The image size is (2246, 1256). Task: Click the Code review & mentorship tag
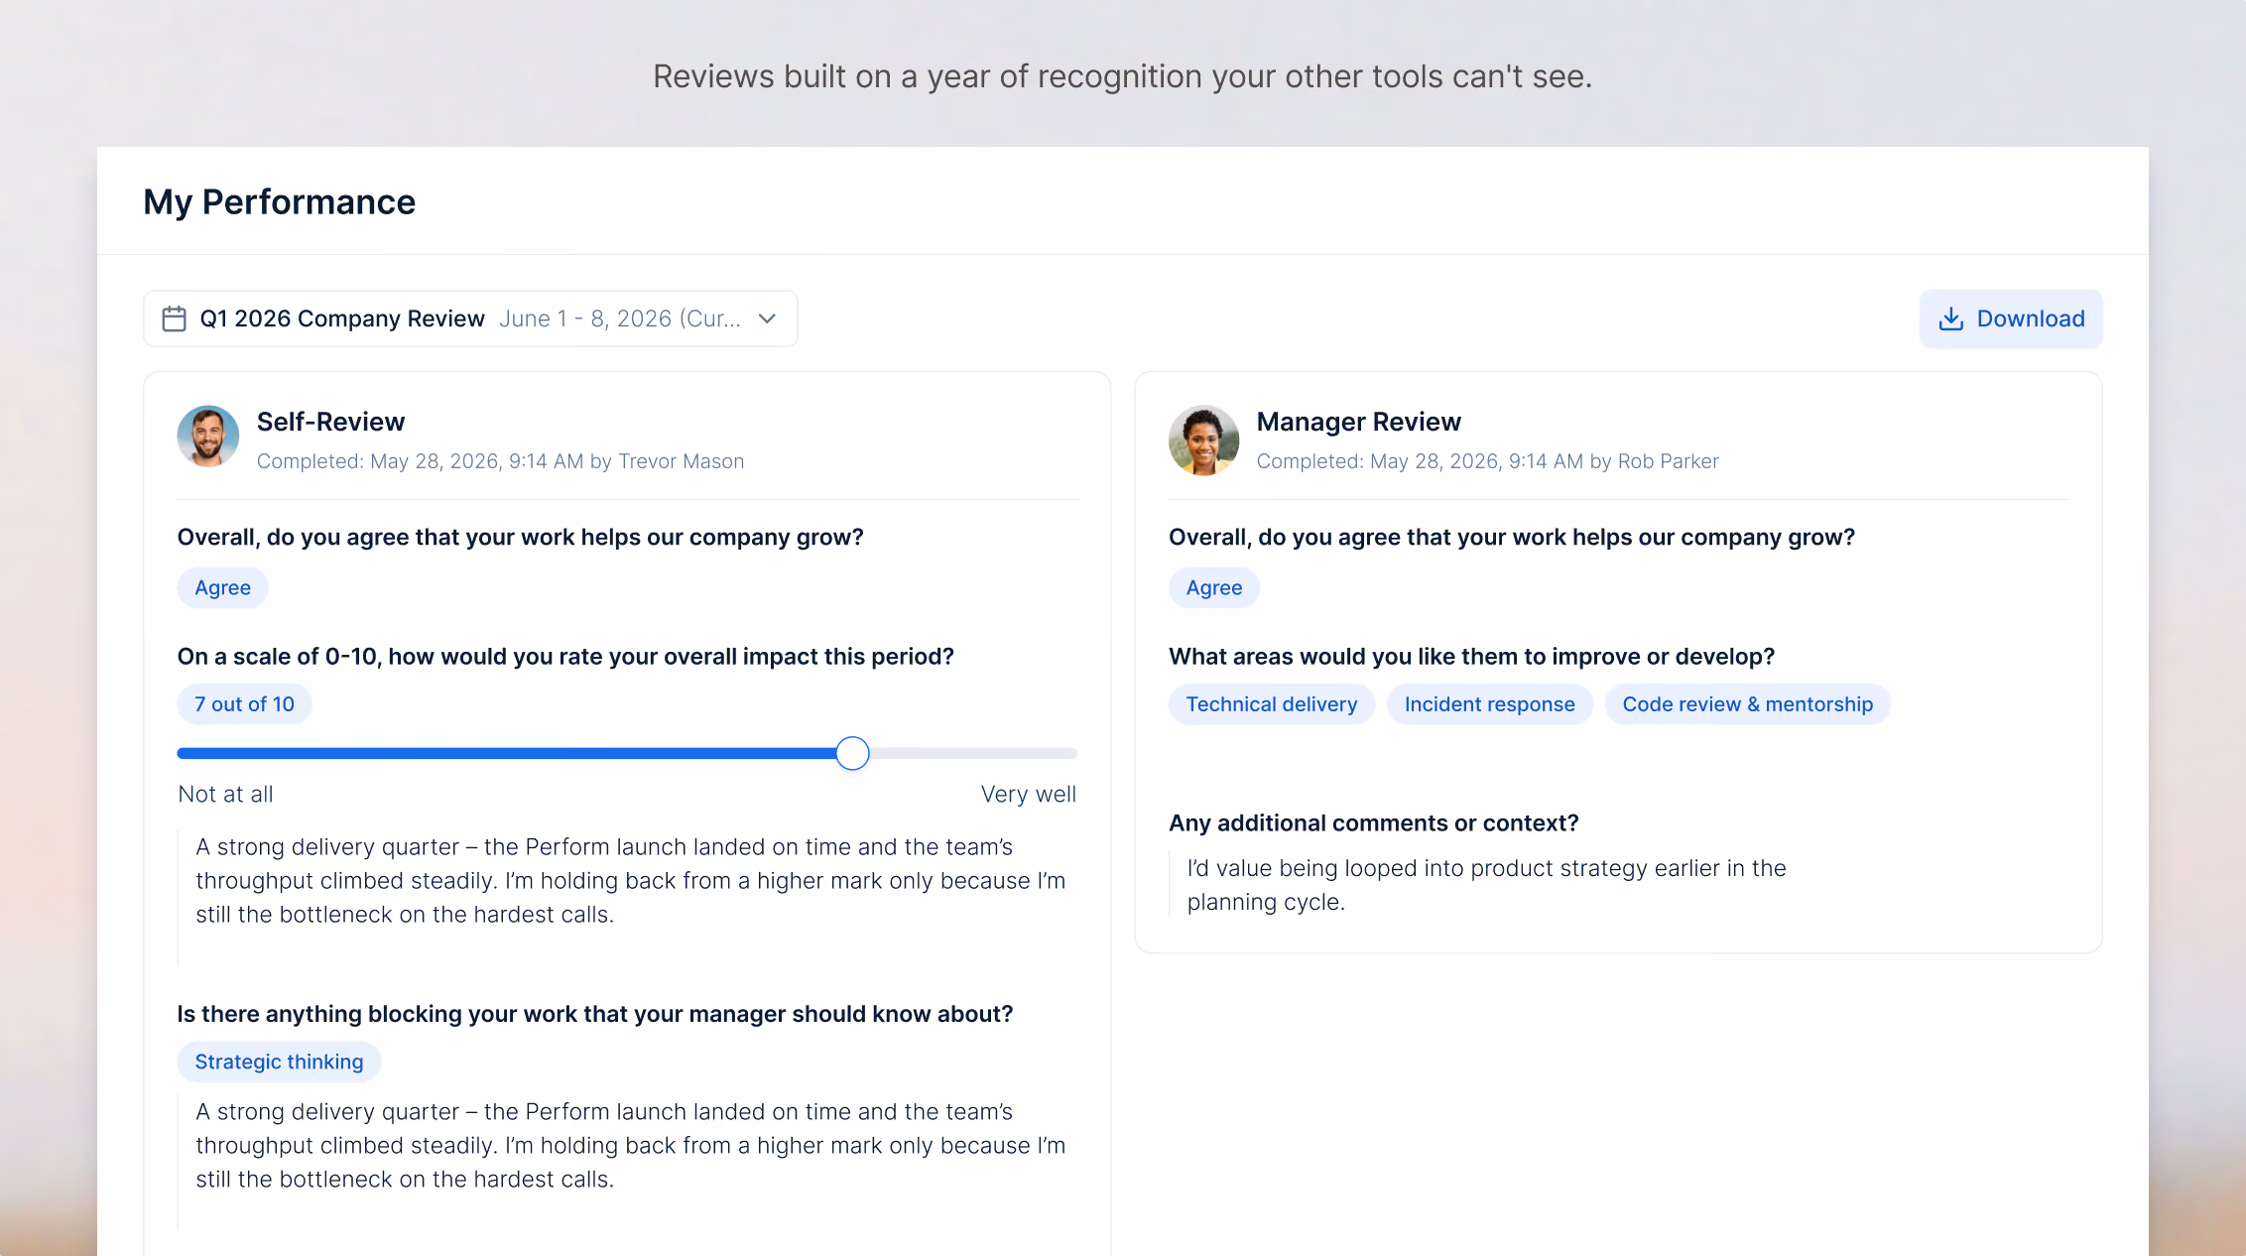(1747, 703)
